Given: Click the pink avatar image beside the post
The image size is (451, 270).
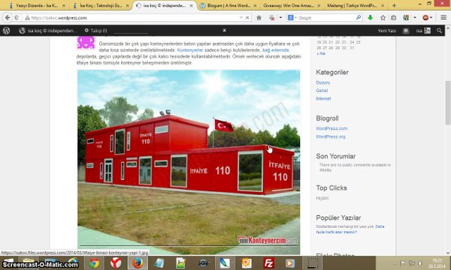Looking at the screenshot, I should coord(86,43).
